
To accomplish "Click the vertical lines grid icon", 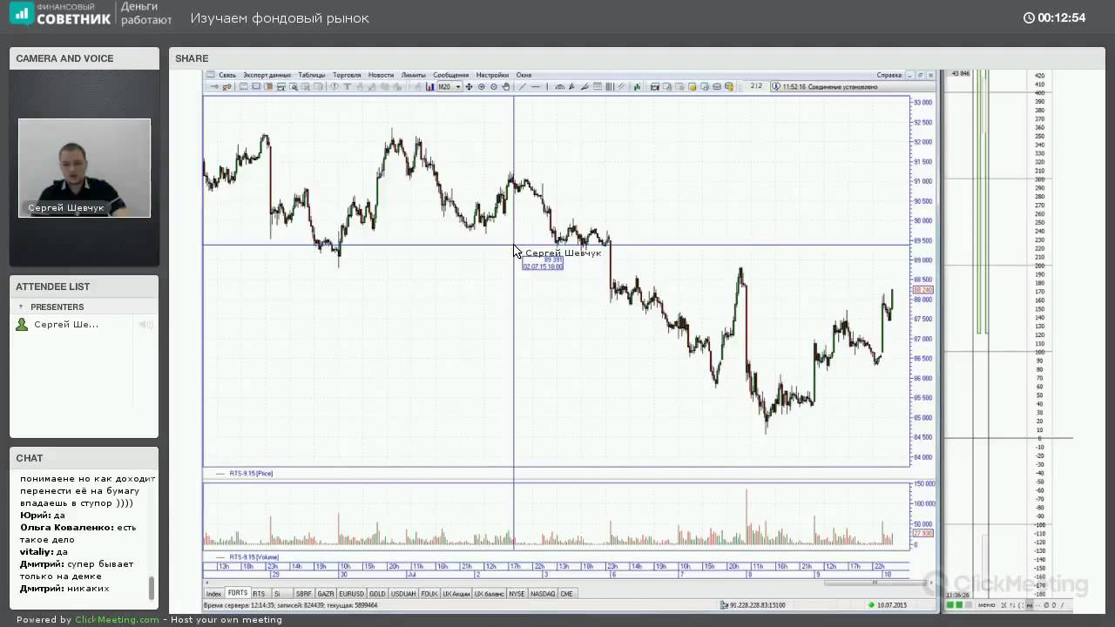I will point(609,86).
